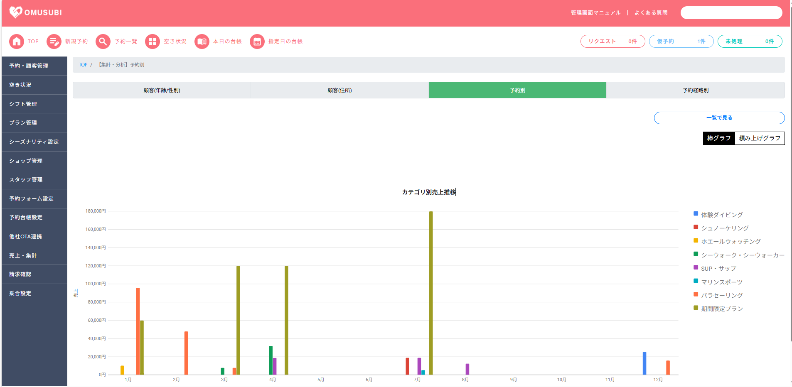Select the 棒グラフ toggle
792x387 pixels.
click(719, 138)
